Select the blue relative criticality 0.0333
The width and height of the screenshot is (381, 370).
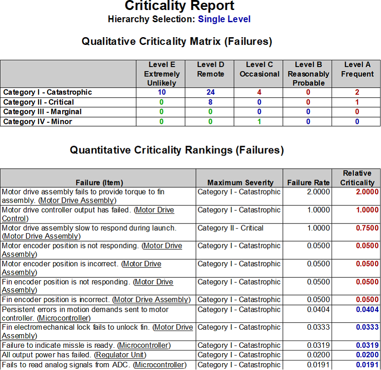point(367,327)
